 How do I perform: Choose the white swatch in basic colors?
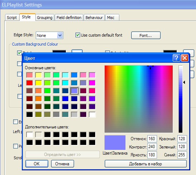coord(92,114)
